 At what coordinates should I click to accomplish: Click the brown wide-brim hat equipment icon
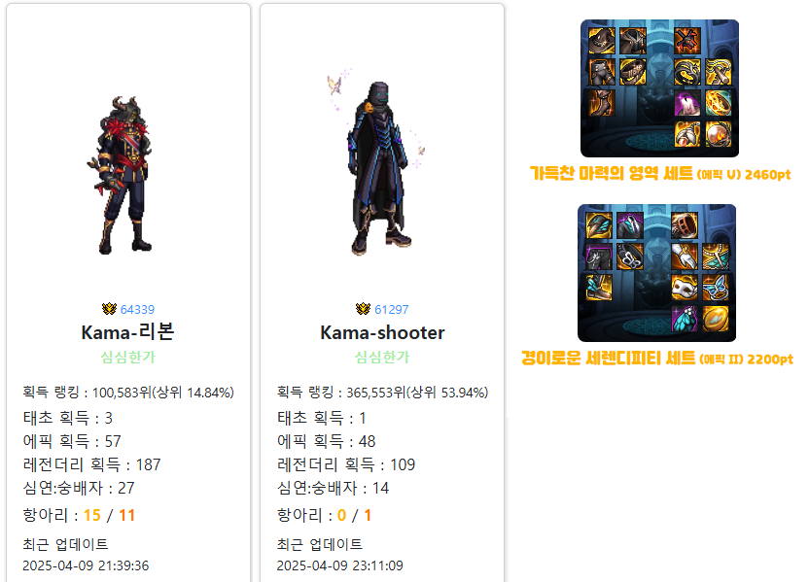[x=601, y=41]
